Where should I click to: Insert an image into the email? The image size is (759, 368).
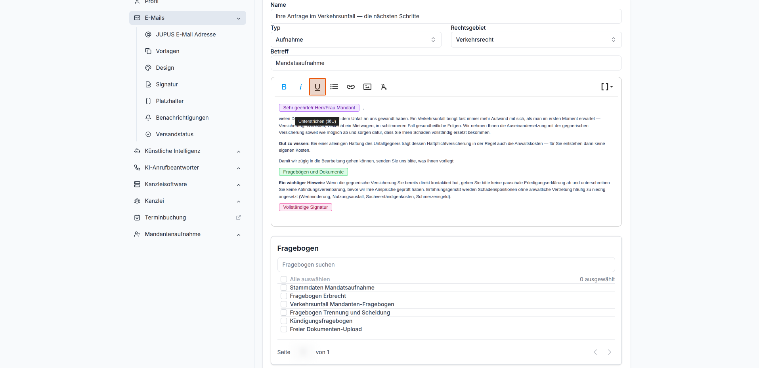[367, 87]
